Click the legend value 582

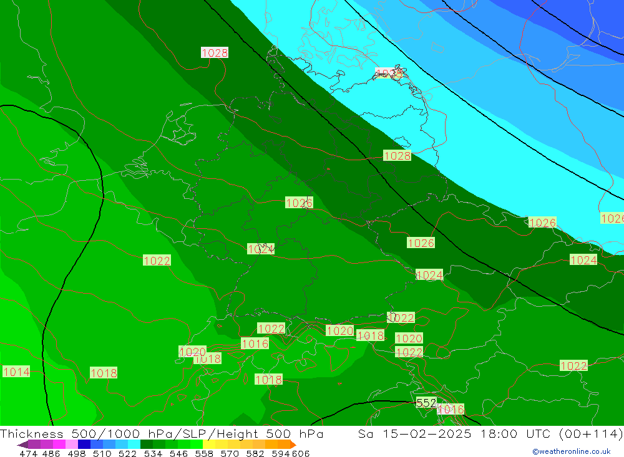tap(255, 453)
